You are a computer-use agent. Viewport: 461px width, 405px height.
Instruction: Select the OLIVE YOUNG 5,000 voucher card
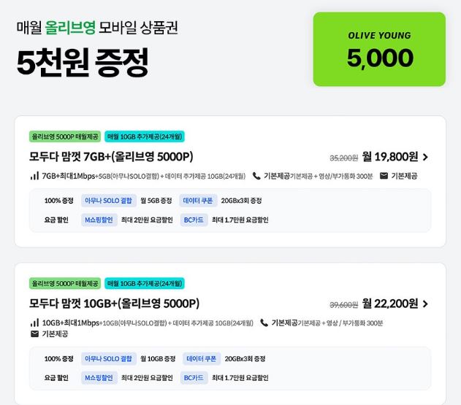click(x=379, y=50)
